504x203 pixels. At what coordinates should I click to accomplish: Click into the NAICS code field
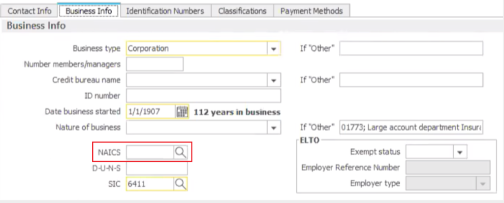(150, 152)
